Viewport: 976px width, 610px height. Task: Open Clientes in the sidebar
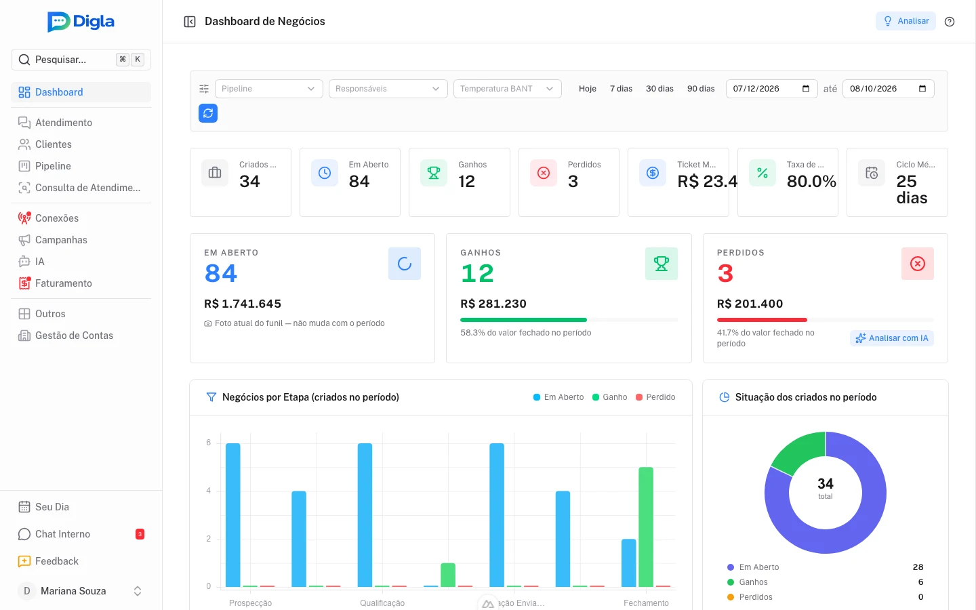point(81,144)
